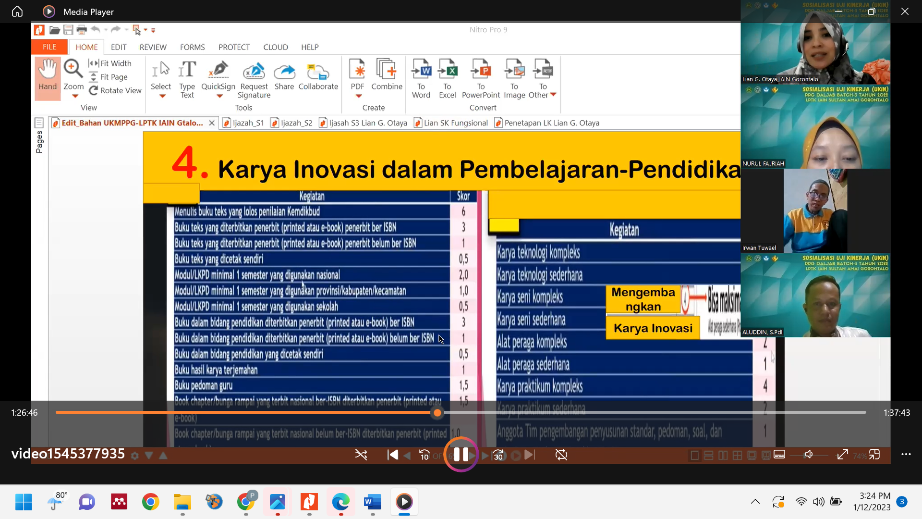Viewport: 922px width, 519px height.
Task: Toggle the subtitles and captions button
Action: point(779,455)
